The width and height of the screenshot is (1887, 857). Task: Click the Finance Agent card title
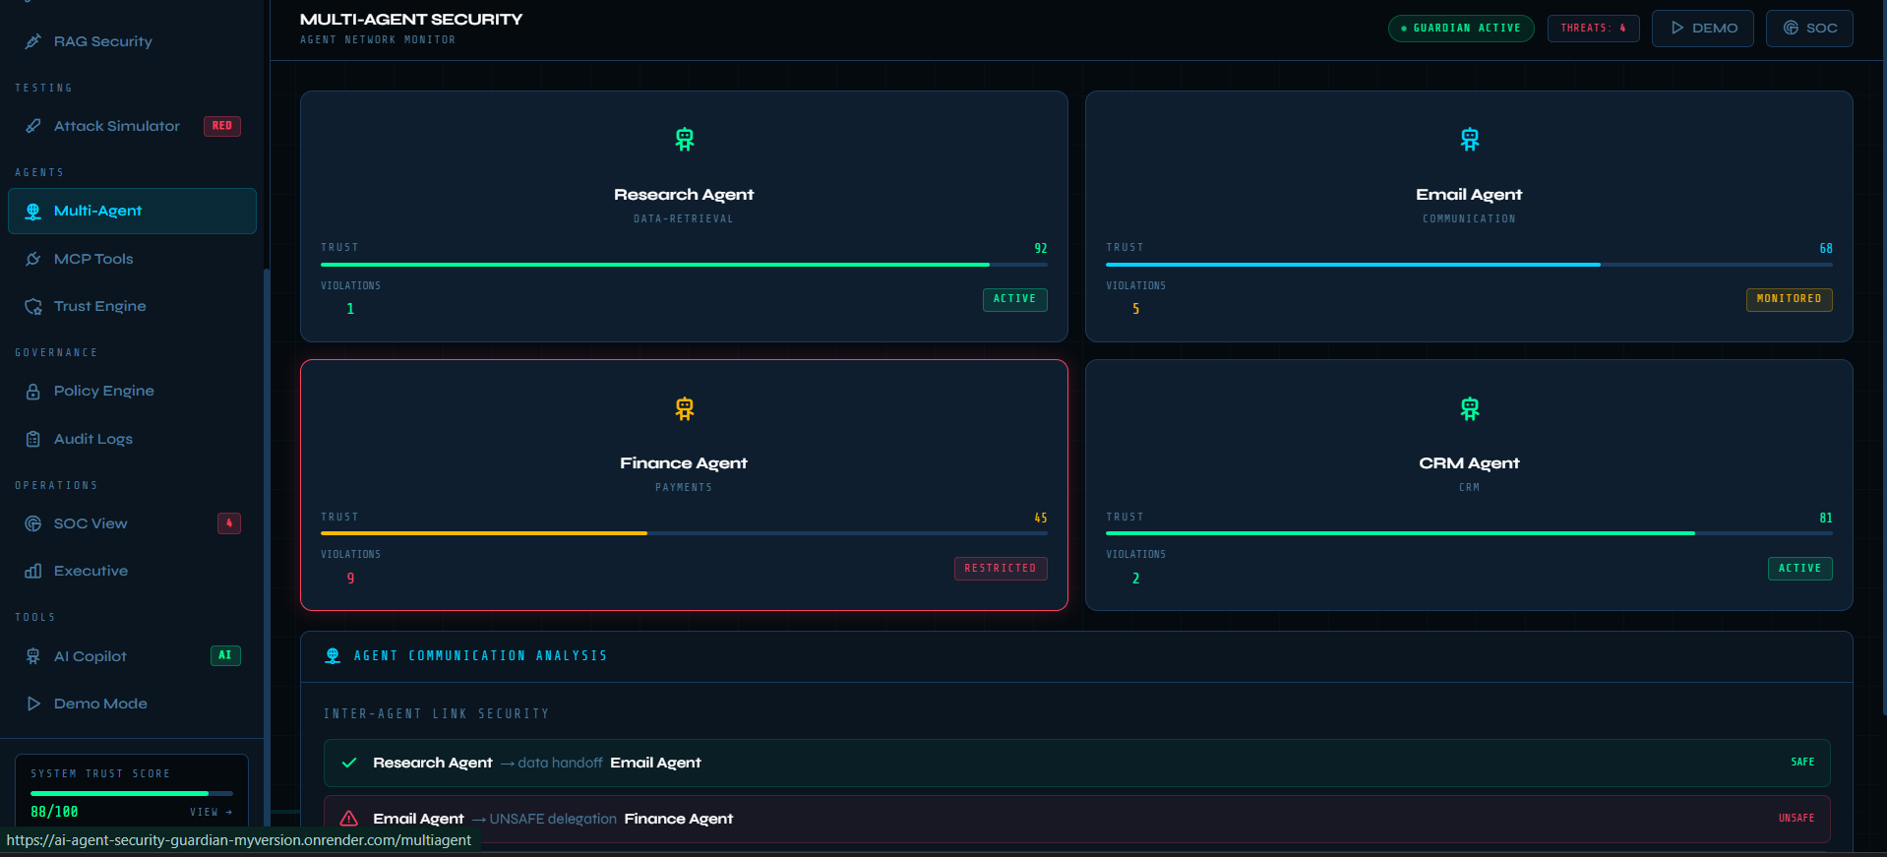[x=684, y=463]
